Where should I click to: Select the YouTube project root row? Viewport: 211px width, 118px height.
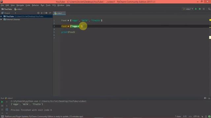26,16
